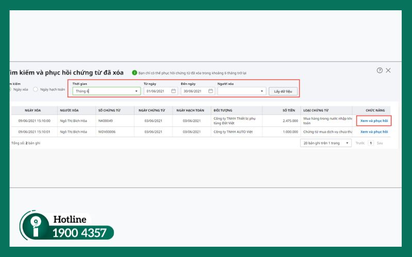
Task: Close the deleted vouchers search dialog
Action: click(x=388, y=70)
